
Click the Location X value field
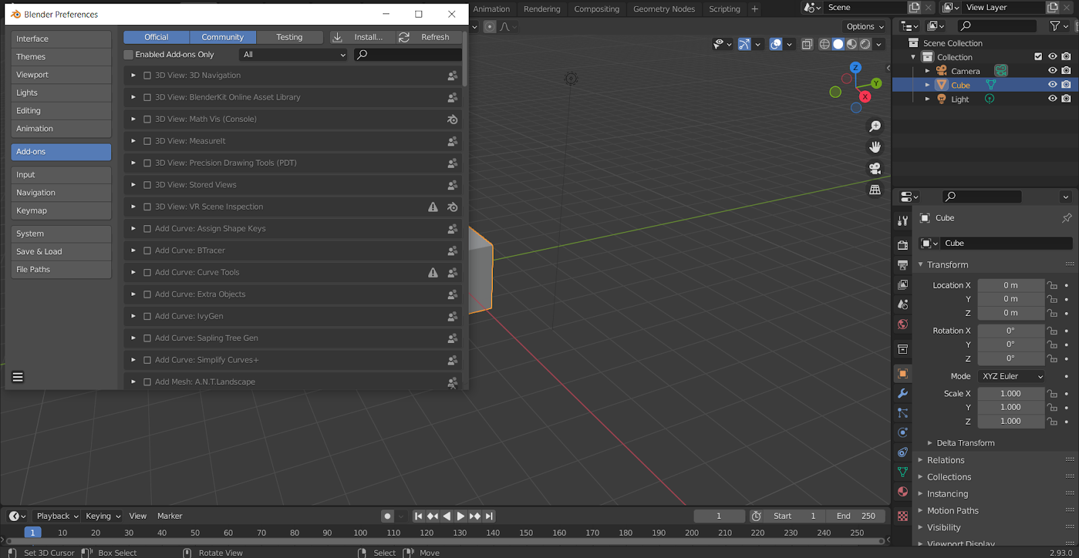pyautogui.click(x=1011, y=285)
